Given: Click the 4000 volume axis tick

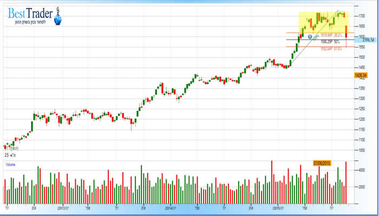Looking at the screenshot, I should point(361,170).
